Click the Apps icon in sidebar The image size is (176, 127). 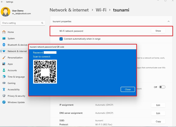4,64
